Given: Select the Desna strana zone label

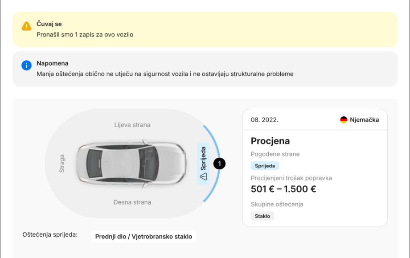Looking at the screenshot, I should point(132,202).
